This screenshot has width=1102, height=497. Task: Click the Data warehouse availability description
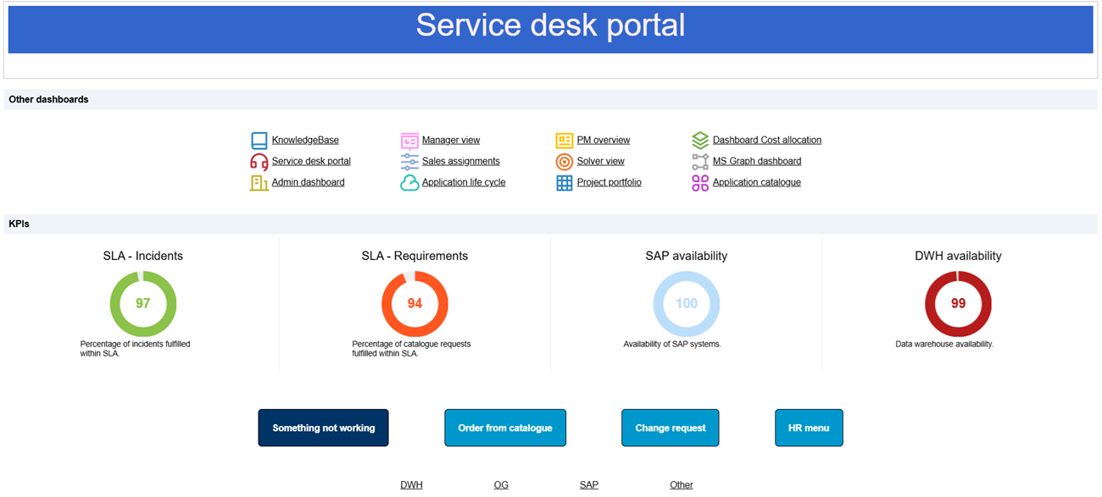click(944, 345)
